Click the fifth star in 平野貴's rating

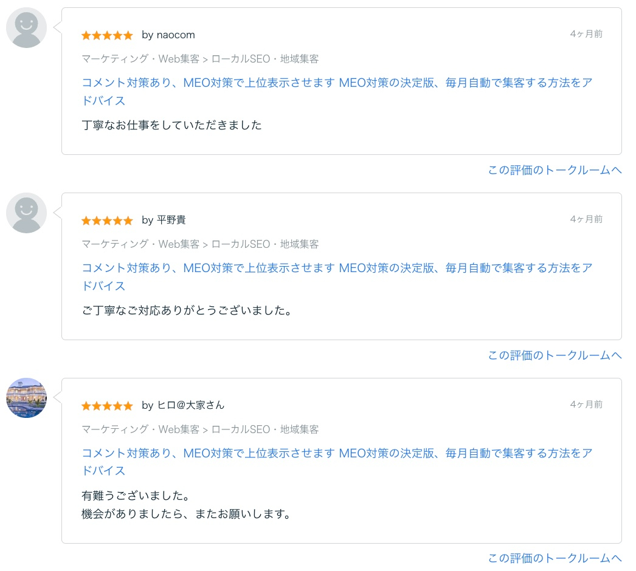[x=128, y=221]
